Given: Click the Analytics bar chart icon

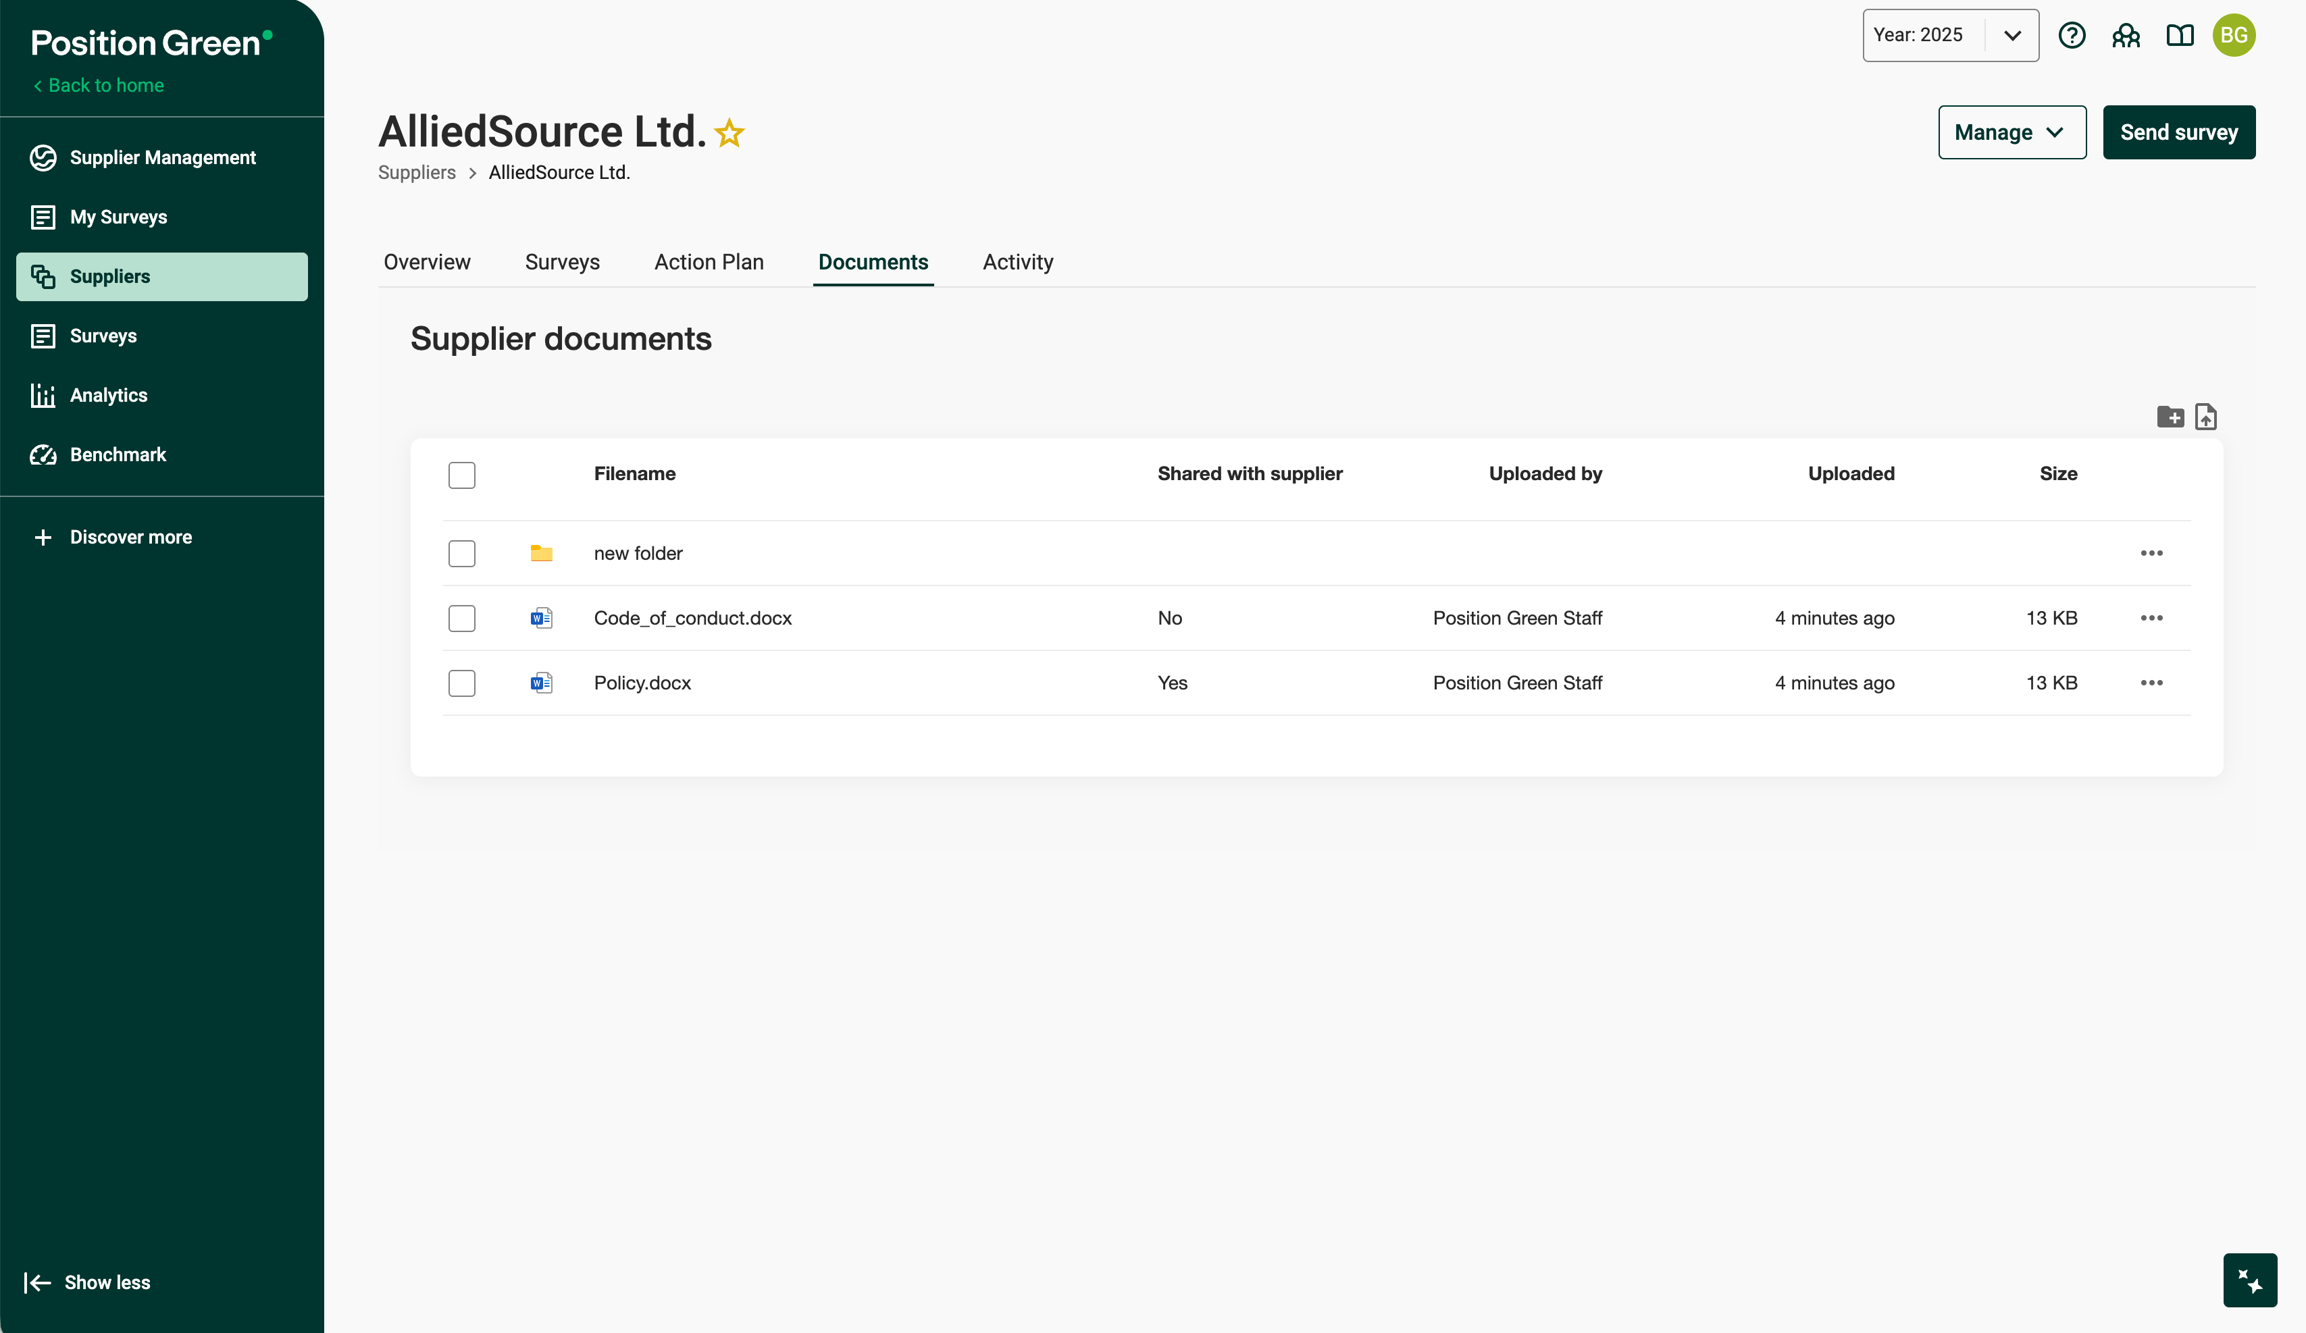Looking at the screenshot, I should tap(43, 395).
